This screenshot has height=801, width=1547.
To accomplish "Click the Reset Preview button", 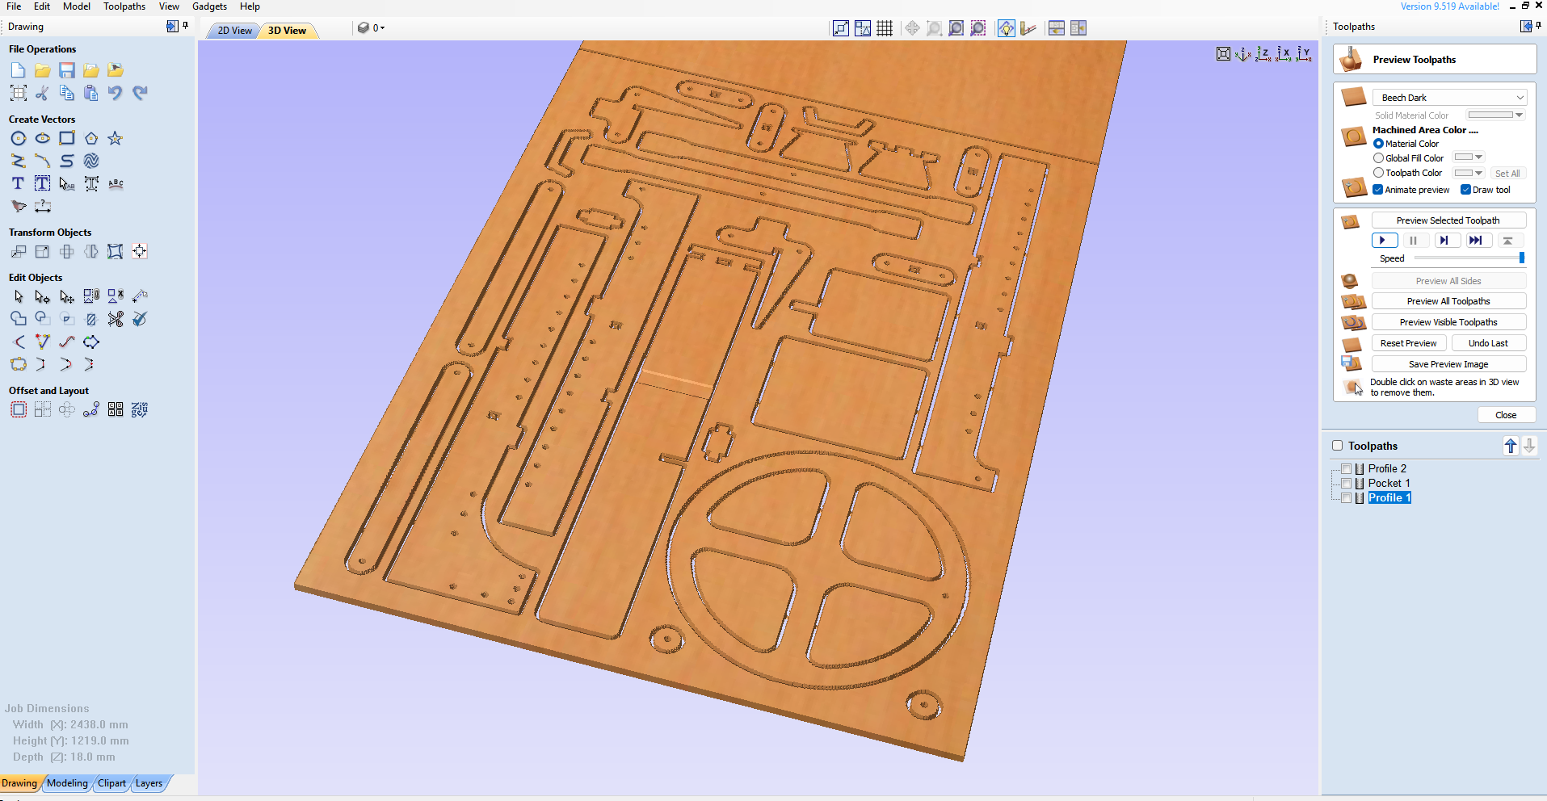I will [1409, 342].
